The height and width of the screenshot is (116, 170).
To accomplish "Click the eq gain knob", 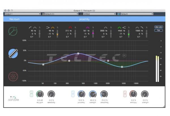I will 40,94.
